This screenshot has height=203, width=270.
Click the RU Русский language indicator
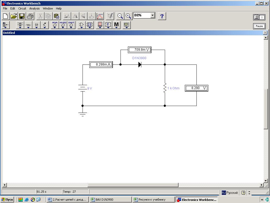[x=230, y=193]
